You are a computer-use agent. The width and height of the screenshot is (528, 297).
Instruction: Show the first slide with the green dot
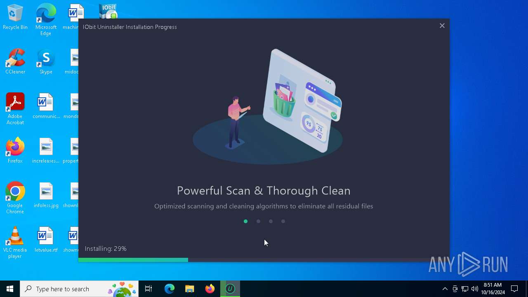pyautogui.click(x=245, y=222)
